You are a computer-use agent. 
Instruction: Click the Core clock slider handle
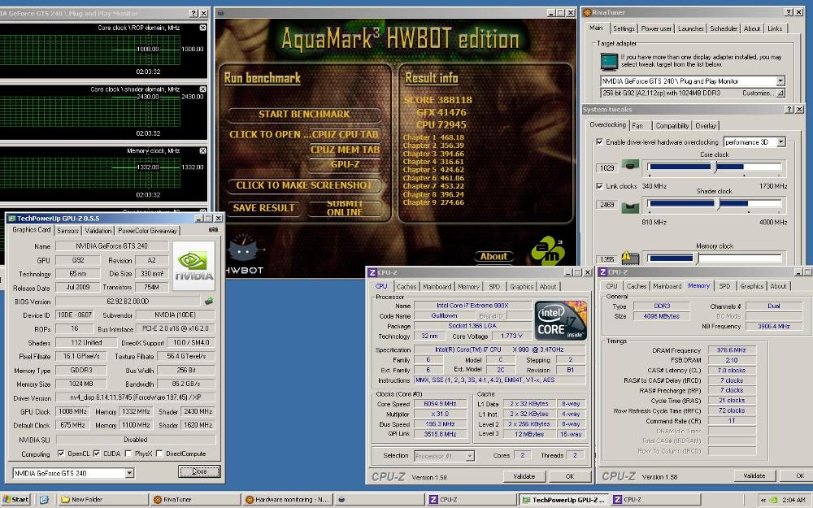pyautogui.click(x=715, y=167)
